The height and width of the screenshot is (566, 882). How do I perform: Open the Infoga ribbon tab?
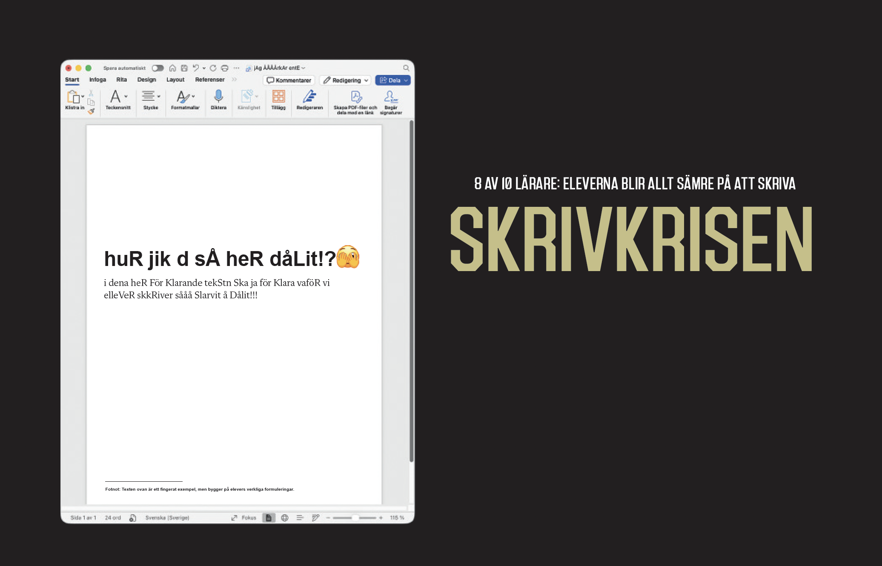click(x=97, y=80)
